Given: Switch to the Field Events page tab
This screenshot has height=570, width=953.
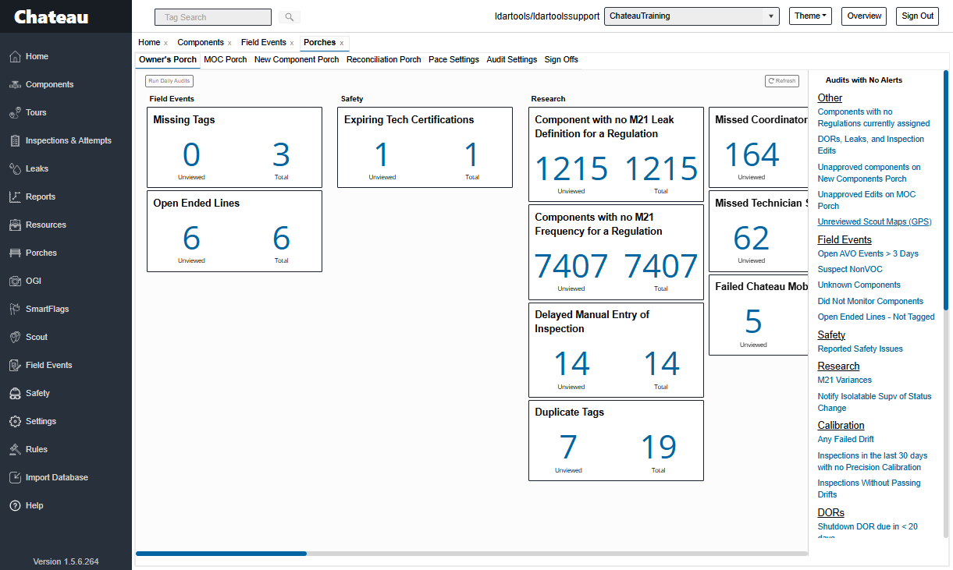Looking at the screenshot, I should pos(264,42).
